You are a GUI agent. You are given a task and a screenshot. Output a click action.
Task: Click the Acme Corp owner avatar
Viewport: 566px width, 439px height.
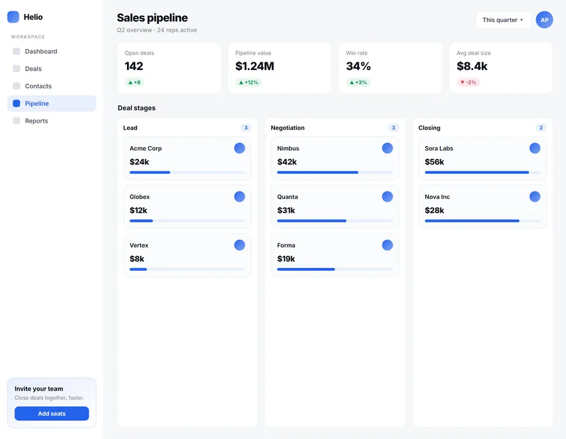[240, 148]
